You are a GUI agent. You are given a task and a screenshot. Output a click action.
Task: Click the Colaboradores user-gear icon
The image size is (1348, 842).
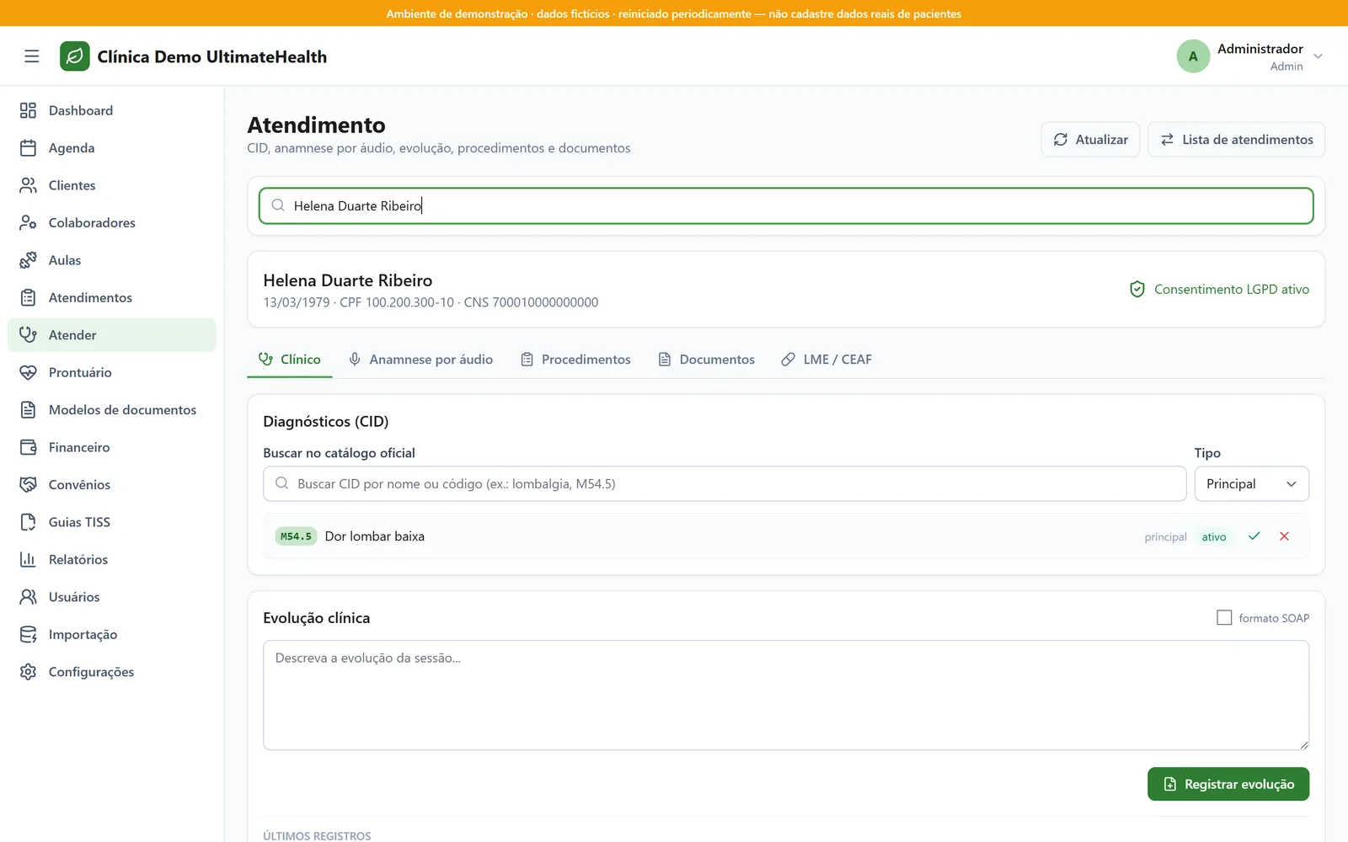pyautogui.click(x=29, y=223)
